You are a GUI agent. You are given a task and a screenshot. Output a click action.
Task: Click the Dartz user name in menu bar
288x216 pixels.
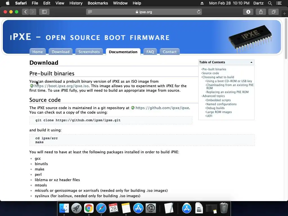[258, 3]
